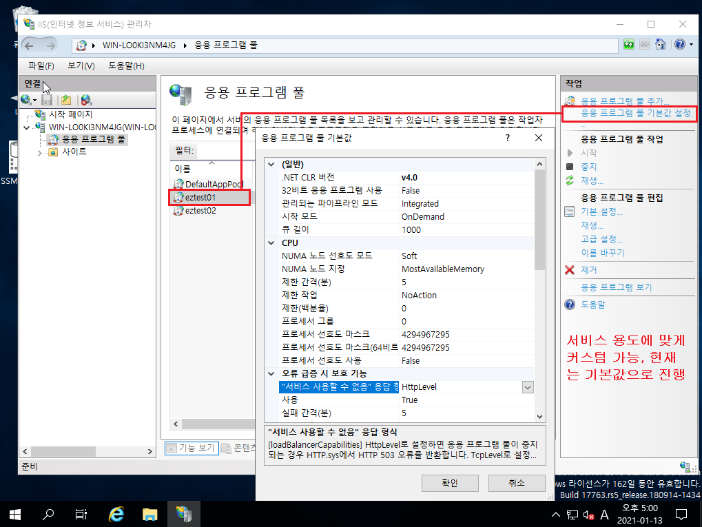Open the 파일(F) menu
Screen dimensions: 702x527
click(x=41, y=66)
